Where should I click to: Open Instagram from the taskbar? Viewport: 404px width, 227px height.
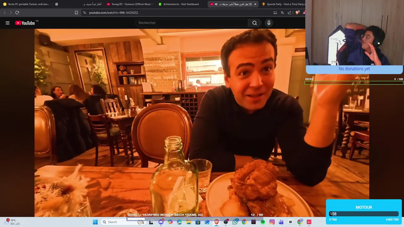(272, 222)
